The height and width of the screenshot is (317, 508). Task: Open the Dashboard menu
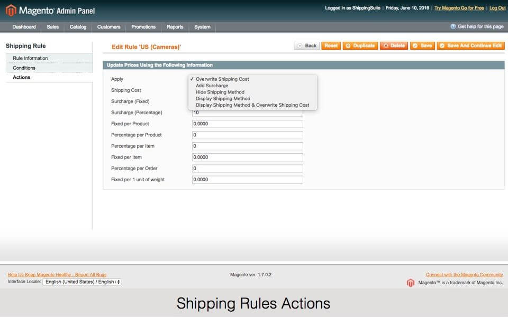[24, 27]
